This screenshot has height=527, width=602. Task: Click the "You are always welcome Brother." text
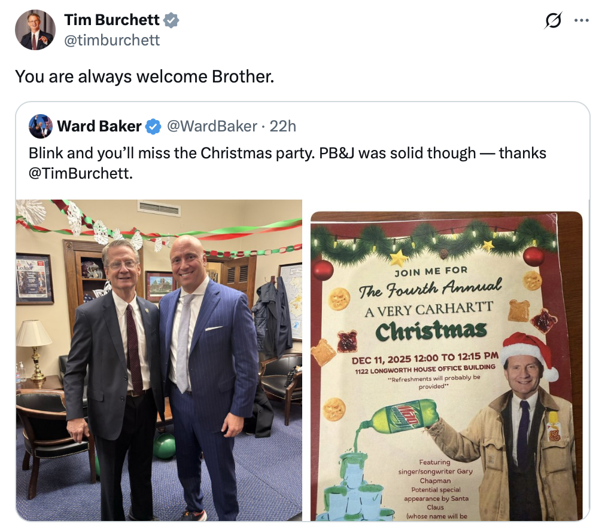point(144,76)
